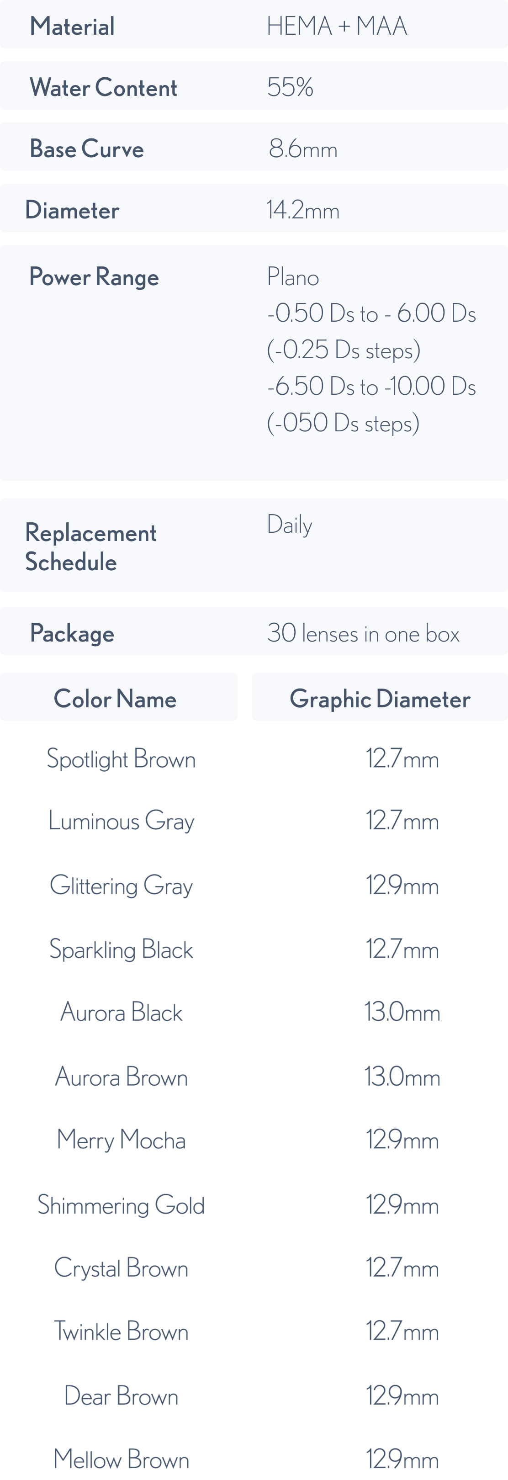Screen dimensions: 508x1480
Task: Select the 30 lenses in one box text
Action: point(363,634)
